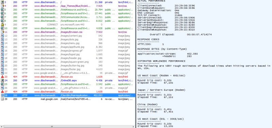Click the CSS icon on session 4
272x128 pixels.
(2, 6)
